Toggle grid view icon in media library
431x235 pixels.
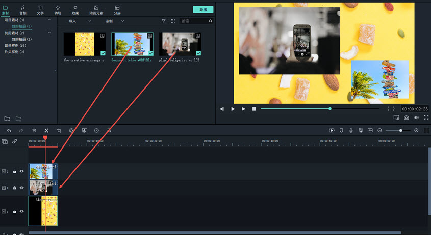tap(173, 21)
